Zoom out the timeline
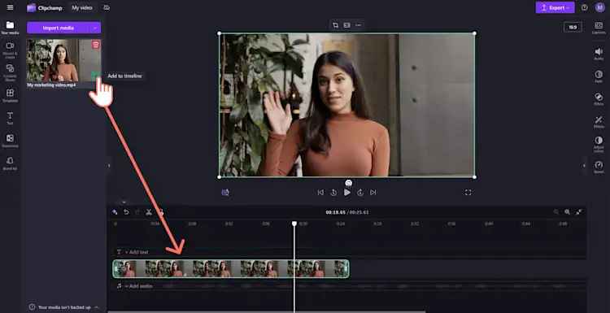The width and height of the screenshot is (610, 313). coord(556,212)
